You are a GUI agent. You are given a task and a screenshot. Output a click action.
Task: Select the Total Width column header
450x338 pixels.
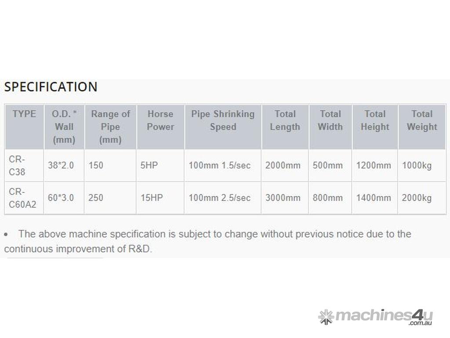point(330,120)
